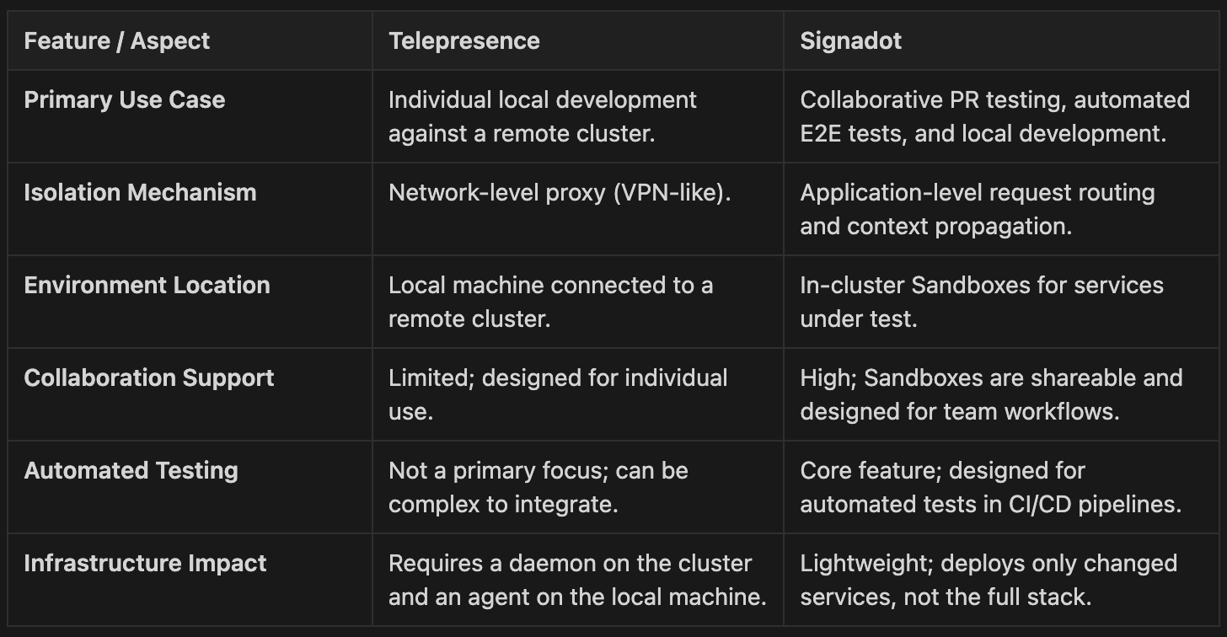Click the "Local machine connected" cell
This screenshot has width=1227, height=637.
[550, 302]
